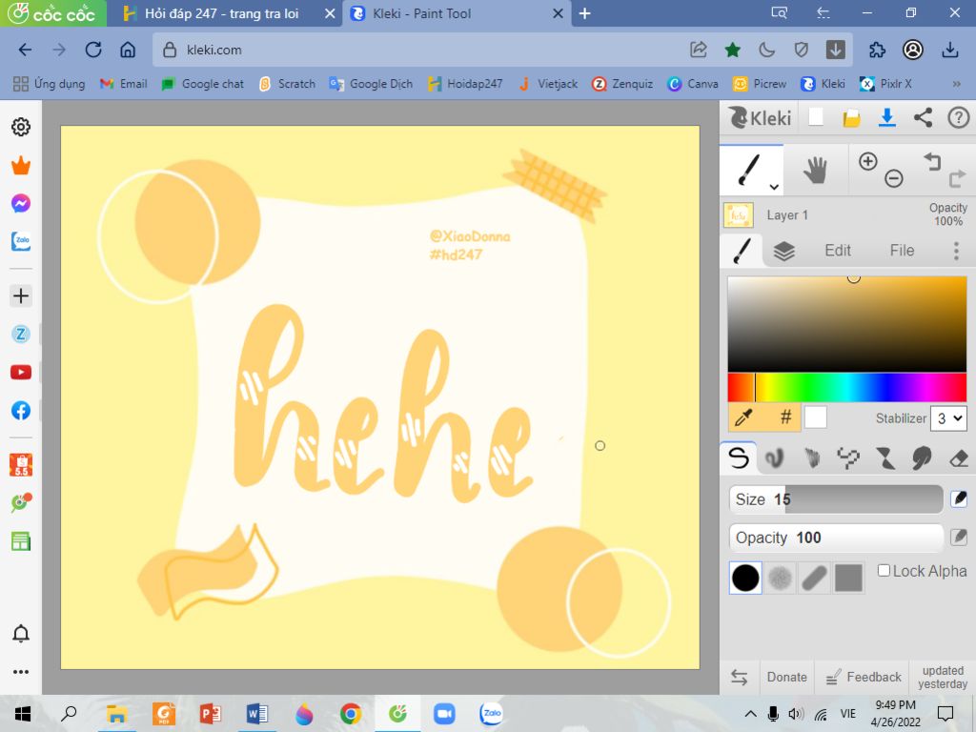Open the File tab
The height and width of the screenshot is (732, 976).
[x=902, y=251]
